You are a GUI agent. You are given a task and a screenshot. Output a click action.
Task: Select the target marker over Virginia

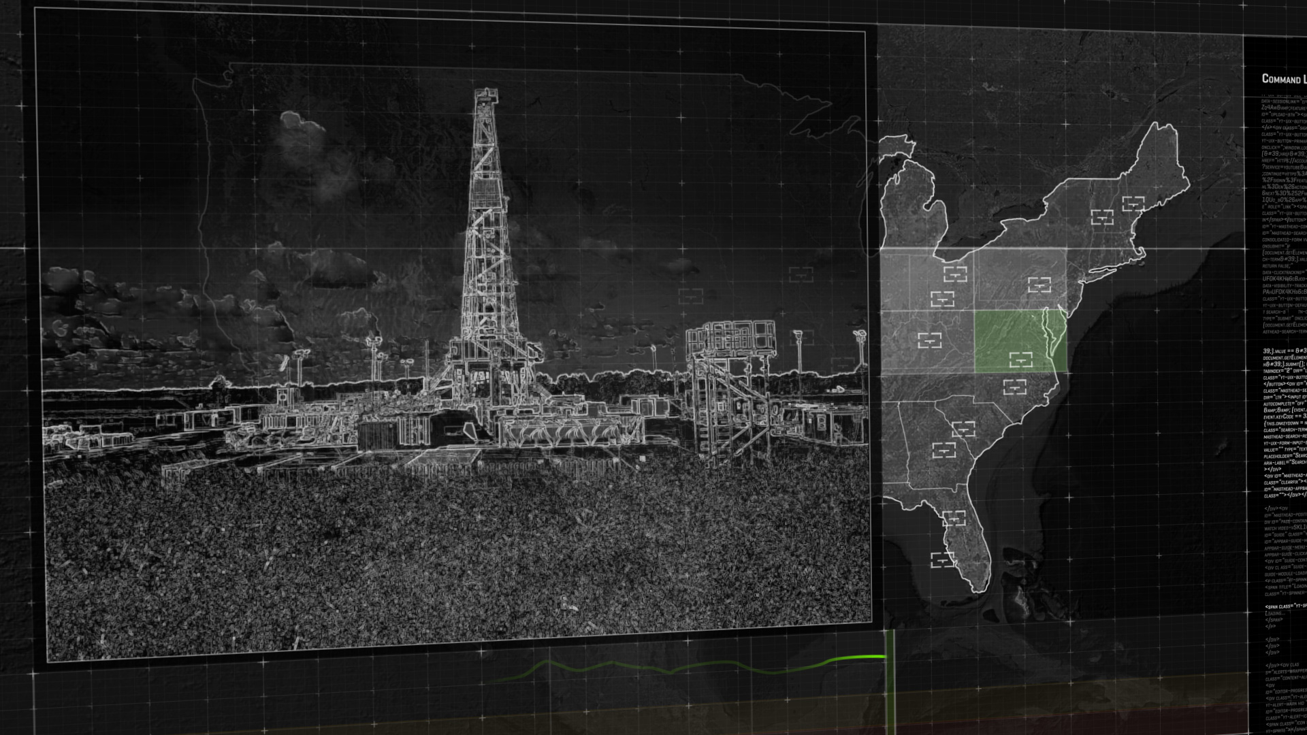click(x=1020, y=359)
